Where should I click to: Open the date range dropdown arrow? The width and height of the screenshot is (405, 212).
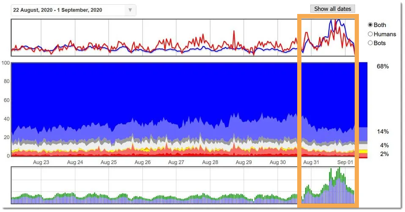coord(130,10)
